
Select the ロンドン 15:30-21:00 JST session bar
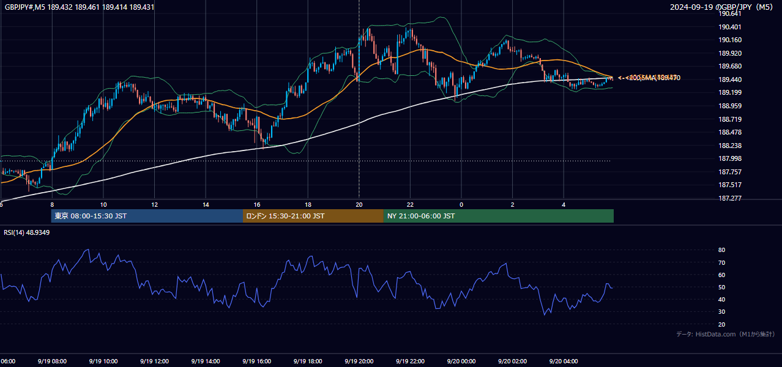click(313, 216)
